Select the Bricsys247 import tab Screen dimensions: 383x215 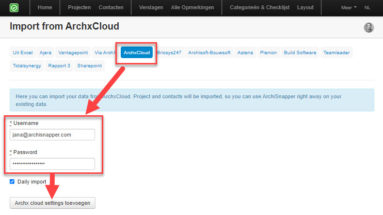coord(169,52)
